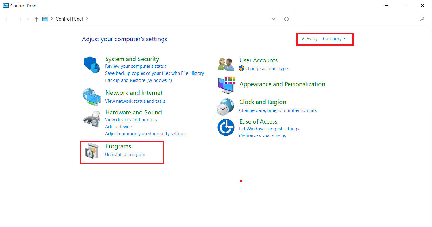The height and width of the screenshot is (227, 432).
Task: Click Let Windows suggest settings
Action: tap(269, 129)
